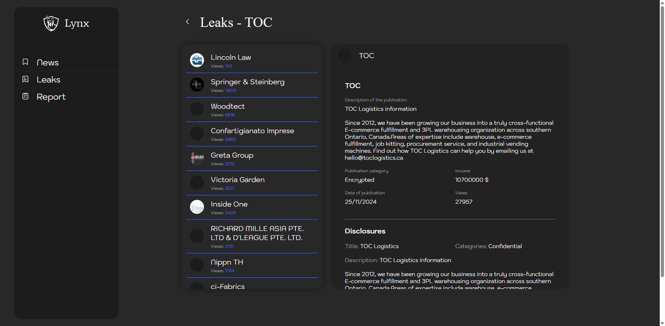
Task: Click the Inside One logo avatar
Action: pos(197,207)
